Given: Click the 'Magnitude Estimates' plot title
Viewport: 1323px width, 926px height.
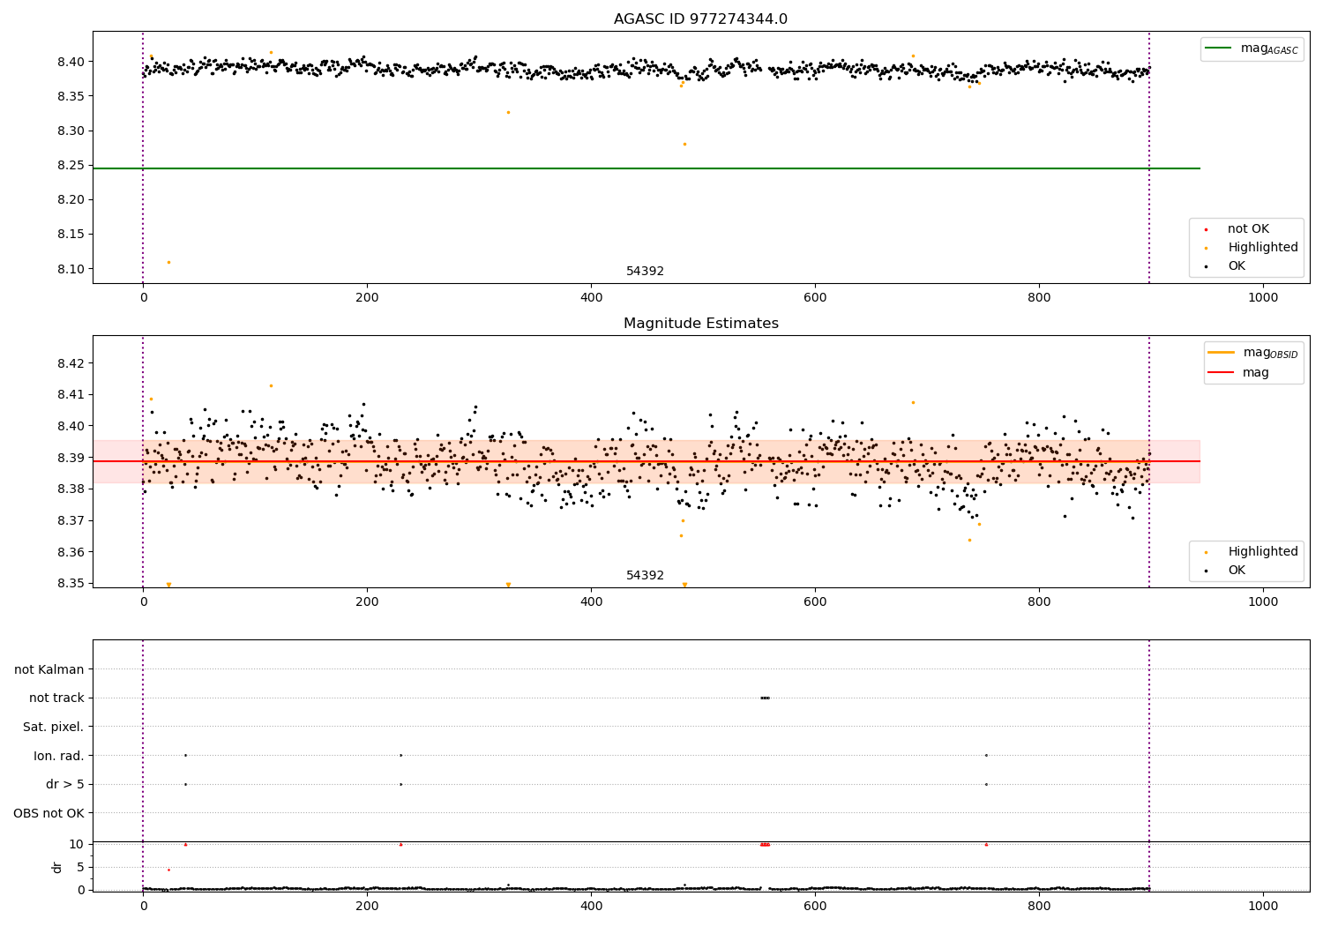Looking at the screenshot, I should click(x=700, y=324).
